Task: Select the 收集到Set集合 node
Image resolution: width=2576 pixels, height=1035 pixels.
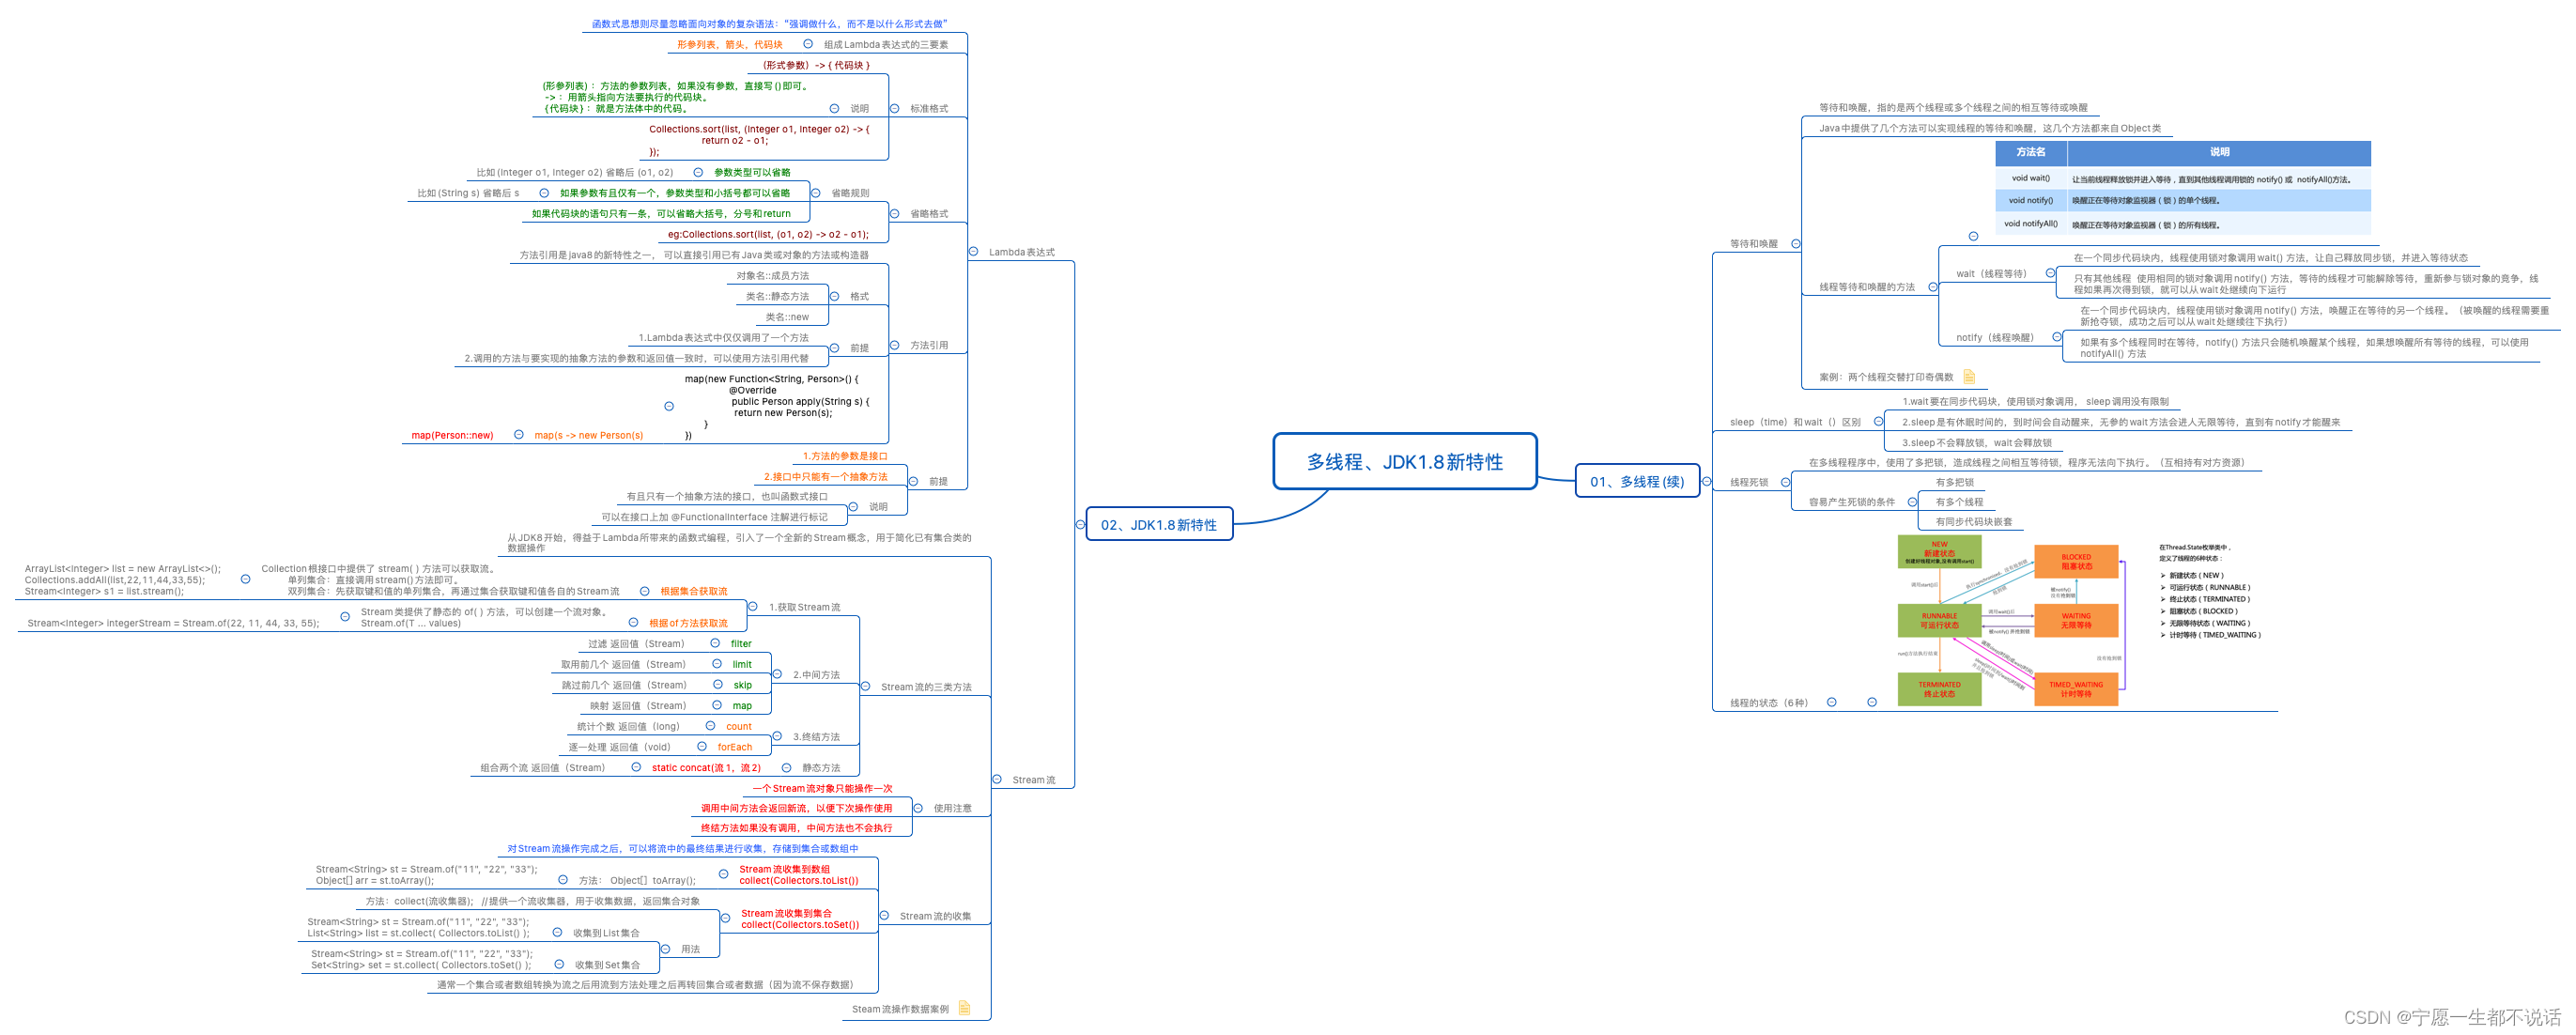Action: pos(607,965)
